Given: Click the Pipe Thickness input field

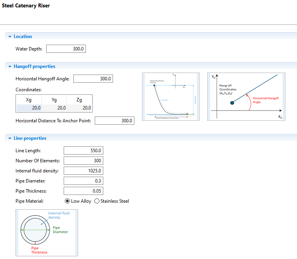Looking at the screenshot, I should (83, 191).
